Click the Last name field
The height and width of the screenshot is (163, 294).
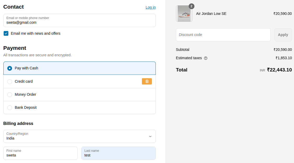pos(118,153)
